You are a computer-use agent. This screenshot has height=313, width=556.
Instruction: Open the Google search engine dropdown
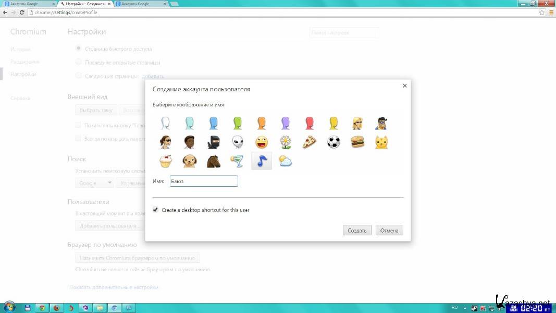tap(95, 183)
